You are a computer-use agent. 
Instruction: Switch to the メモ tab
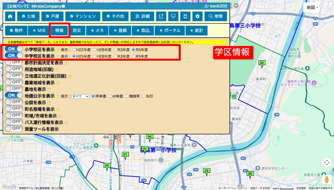tap(97, 30)
